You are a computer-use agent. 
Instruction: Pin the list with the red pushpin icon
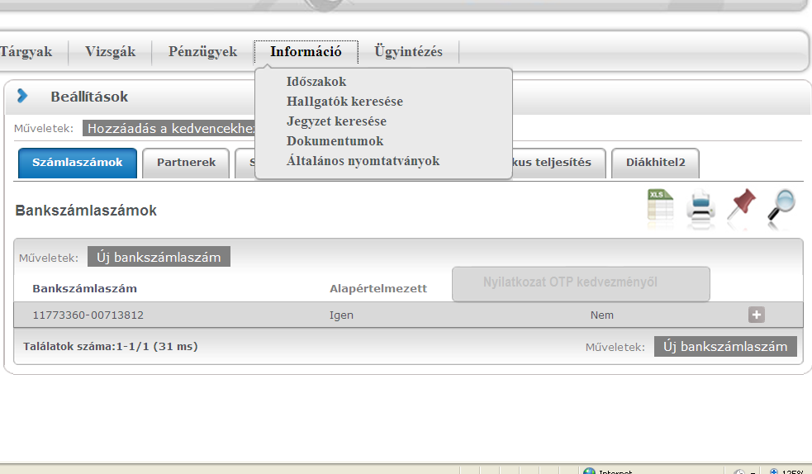point(741,205)
